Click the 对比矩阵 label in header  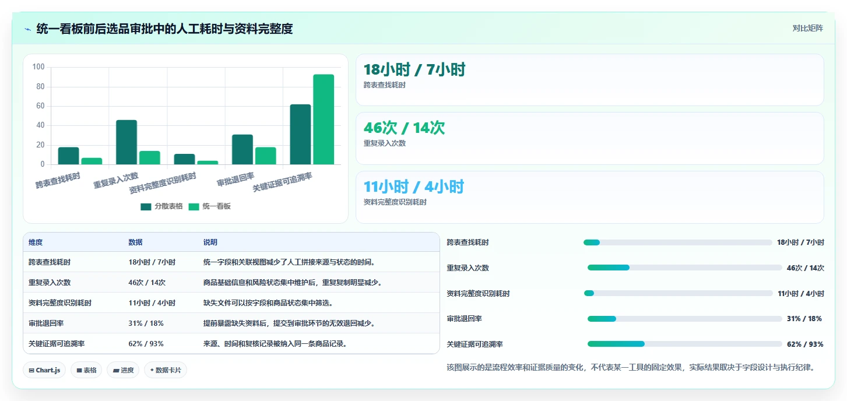807,28
